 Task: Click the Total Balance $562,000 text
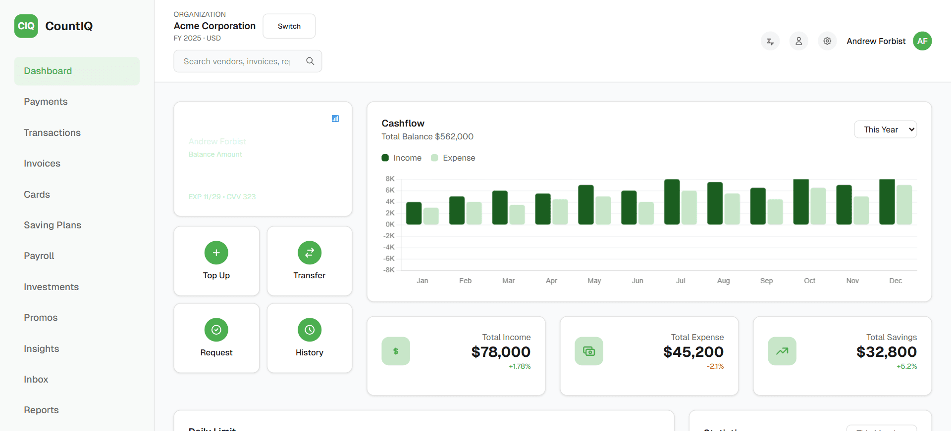427,136
